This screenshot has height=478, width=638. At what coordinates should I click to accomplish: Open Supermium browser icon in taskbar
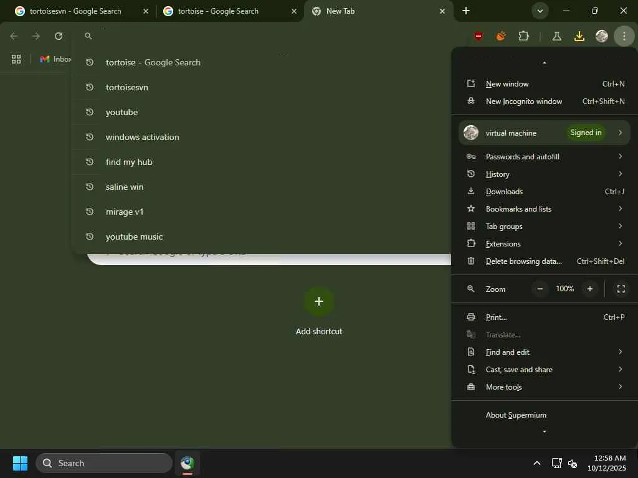click(188, 463)
